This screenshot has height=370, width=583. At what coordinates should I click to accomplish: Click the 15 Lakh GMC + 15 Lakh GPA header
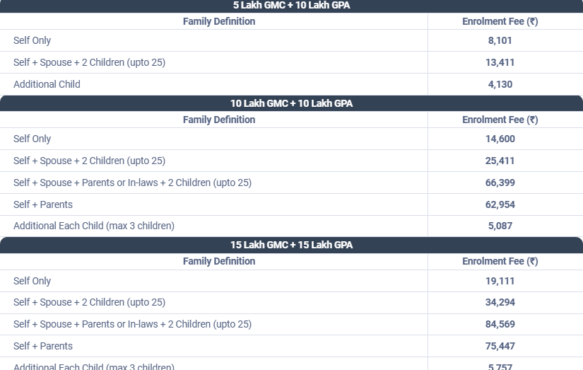[x=291, y=245]
